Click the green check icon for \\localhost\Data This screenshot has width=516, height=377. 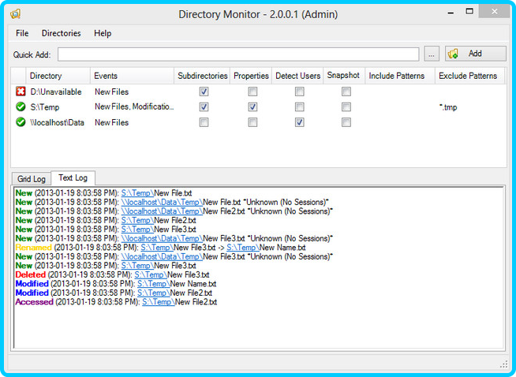(21, 122)
